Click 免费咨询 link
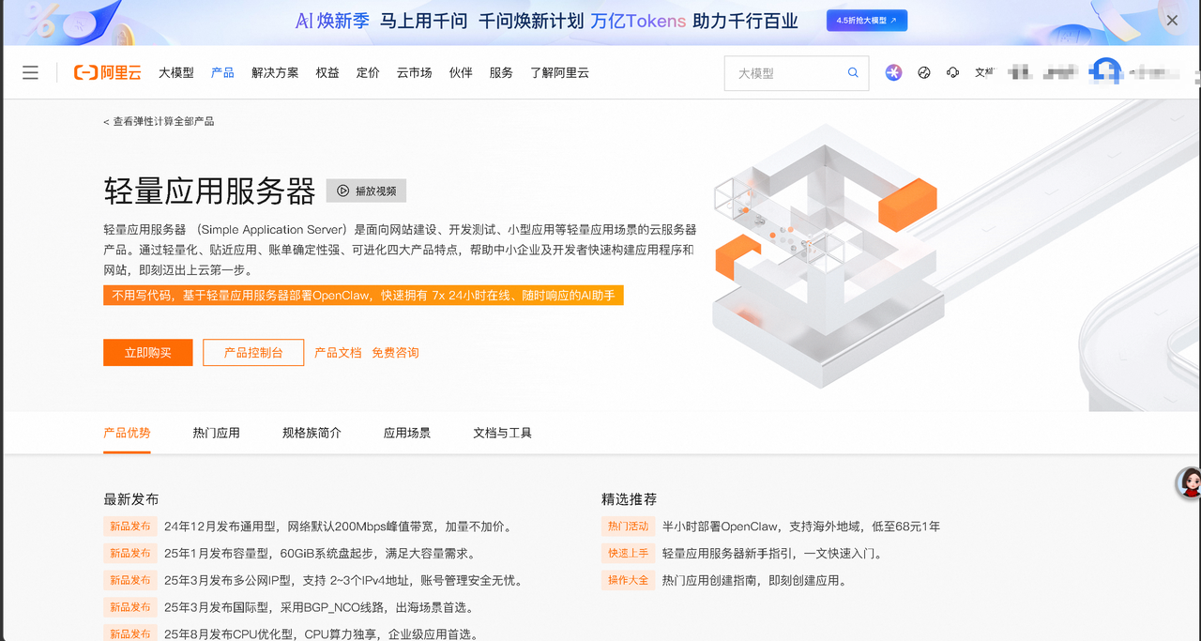 point(395,353)
